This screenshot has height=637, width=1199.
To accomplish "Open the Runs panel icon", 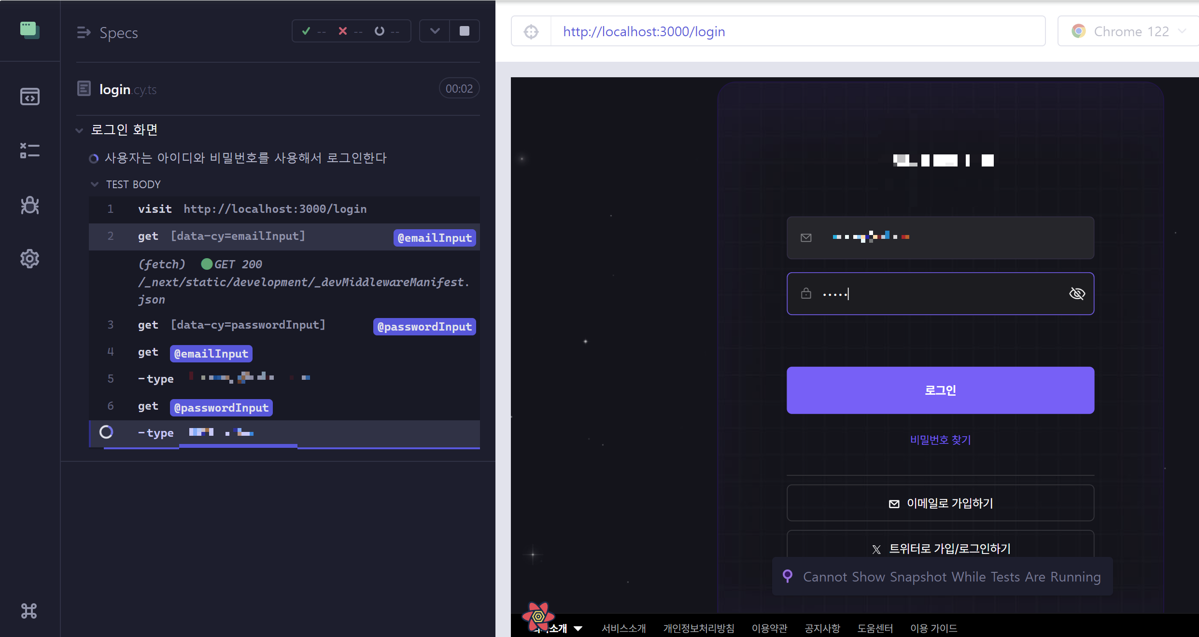I will pyautogui.click(x=29, y=151).
